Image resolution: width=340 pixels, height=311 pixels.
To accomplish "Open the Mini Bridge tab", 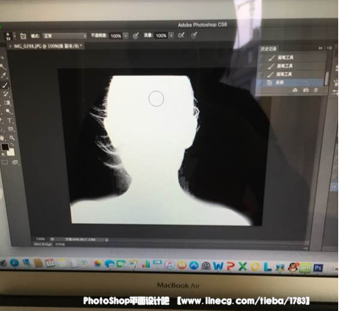I will tap(43, 244).
